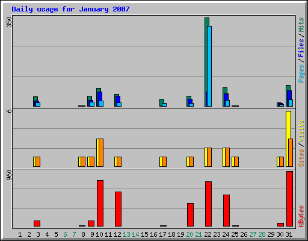308x241 pixels.
Task: Select day label "10" on the axis
Action: coord(99,234)
